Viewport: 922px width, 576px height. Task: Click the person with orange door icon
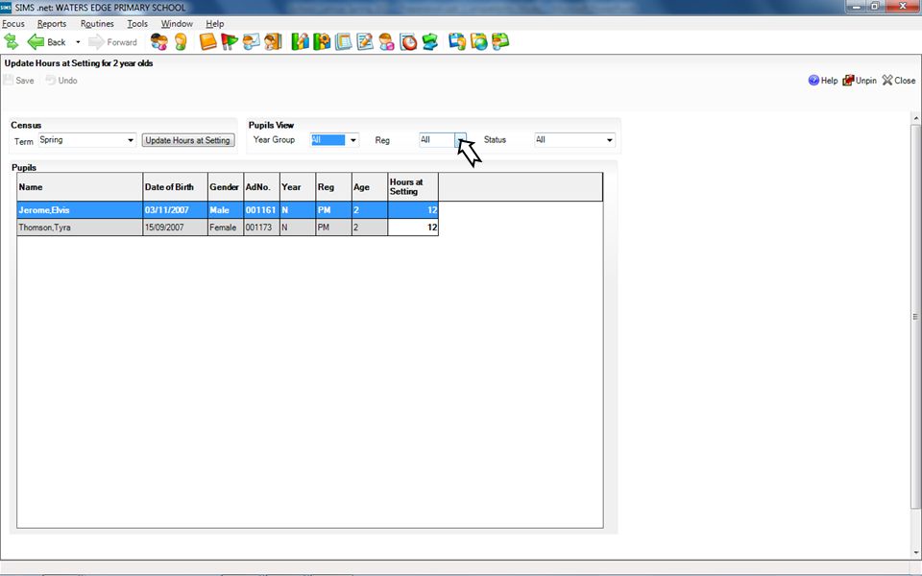point(273,41)
